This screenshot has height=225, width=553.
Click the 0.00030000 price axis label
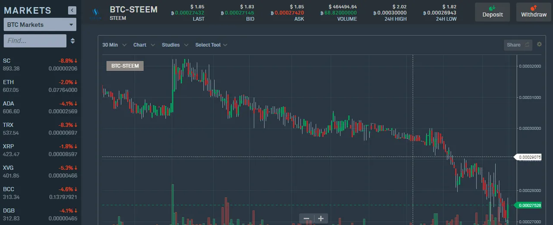pyautogui.click(x=530, y=128)
